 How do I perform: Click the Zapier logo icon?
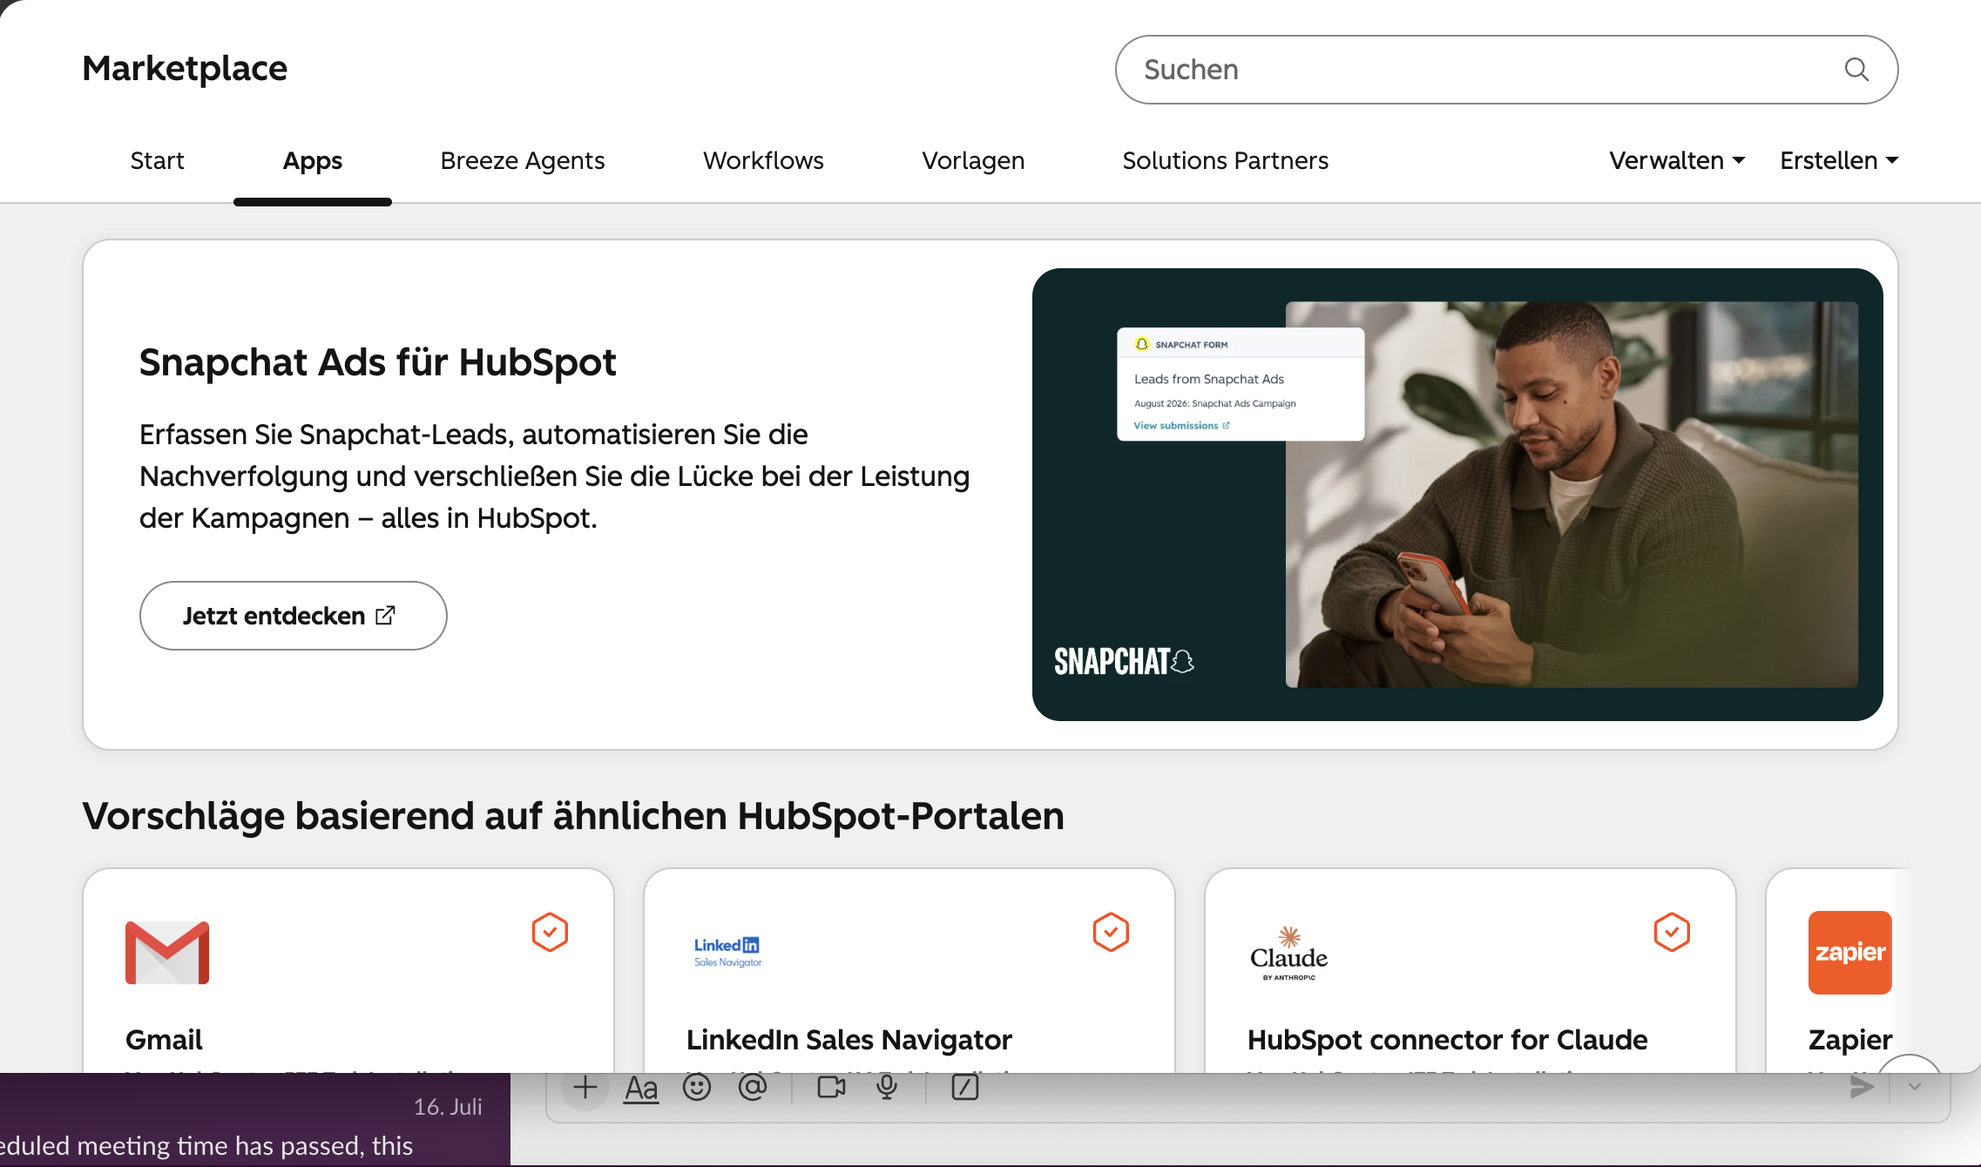click(1850, 953)
